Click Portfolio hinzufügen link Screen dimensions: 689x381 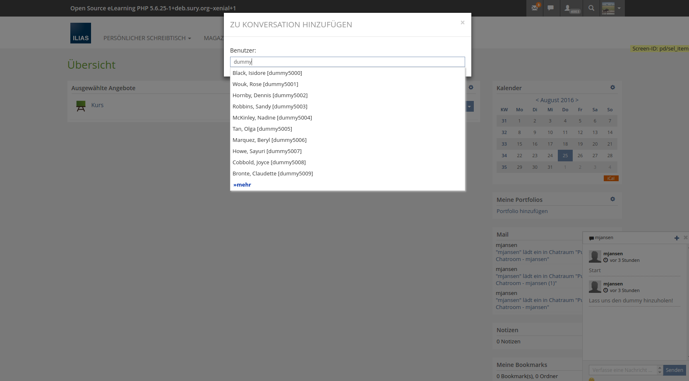pyautogui.click(x=522, y=211)
